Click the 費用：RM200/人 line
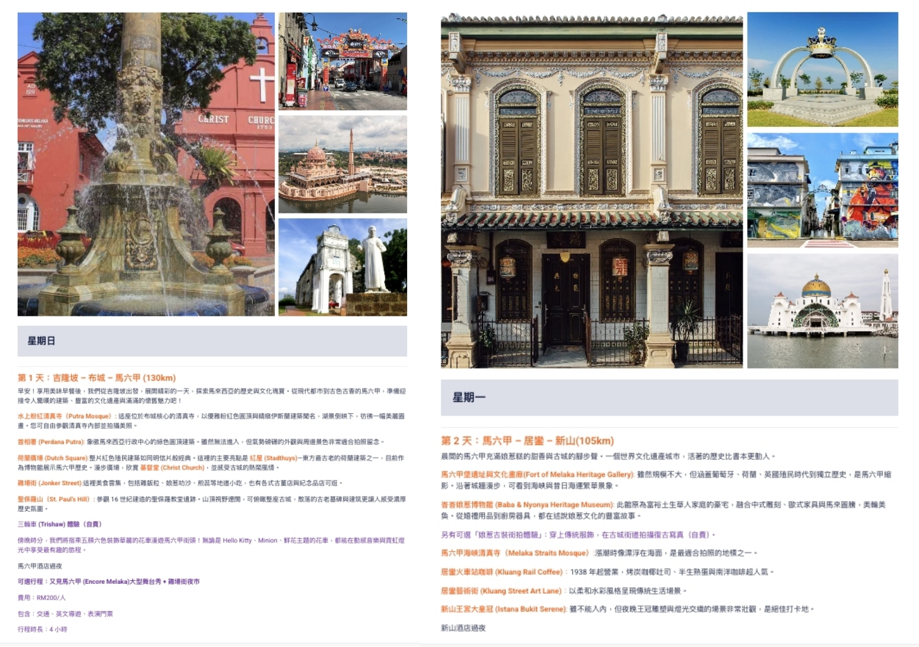Image resolution: width=919 pixels, height=647 pixels. [42, 598]
